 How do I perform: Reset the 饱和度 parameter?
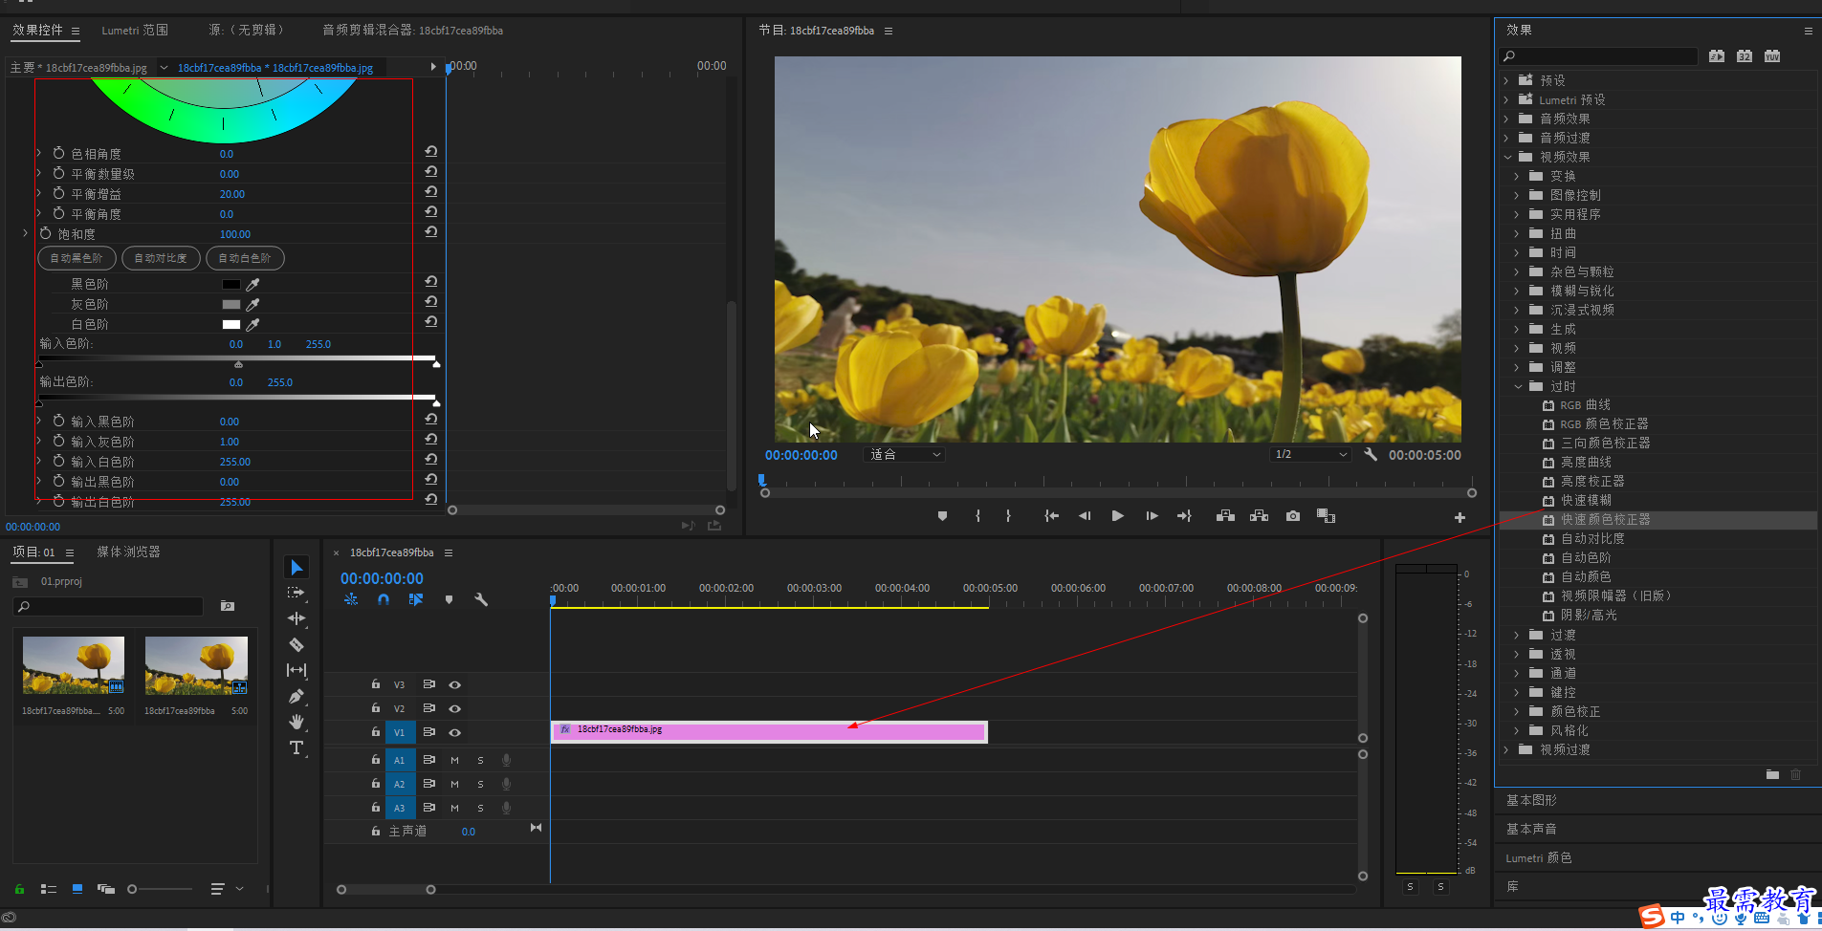point(431,232)
